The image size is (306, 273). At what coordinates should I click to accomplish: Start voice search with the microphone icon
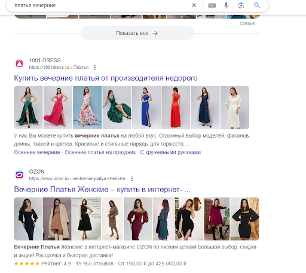point(226,5)
